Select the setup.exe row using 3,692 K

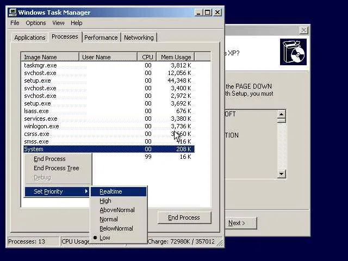109,103
